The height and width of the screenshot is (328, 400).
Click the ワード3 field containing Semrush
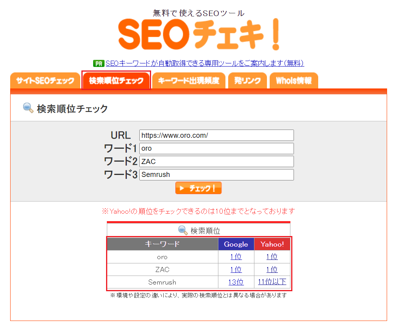tap(216, 175)
